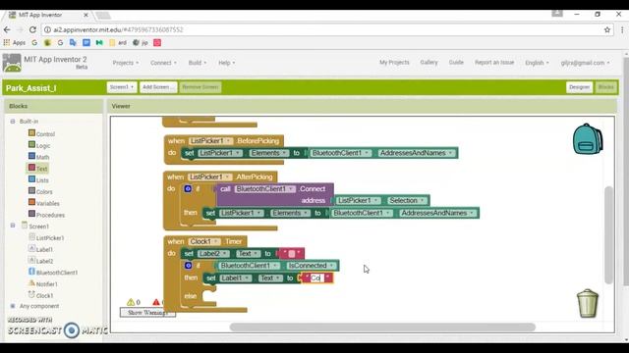Image resolution: width=629 pixels, height=353 pixels.
Task: Open the Help menu
Action: [x=227, y=63]
